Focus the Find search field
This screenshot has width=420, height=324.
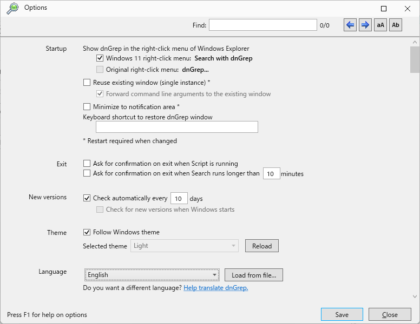coord(263,25)
